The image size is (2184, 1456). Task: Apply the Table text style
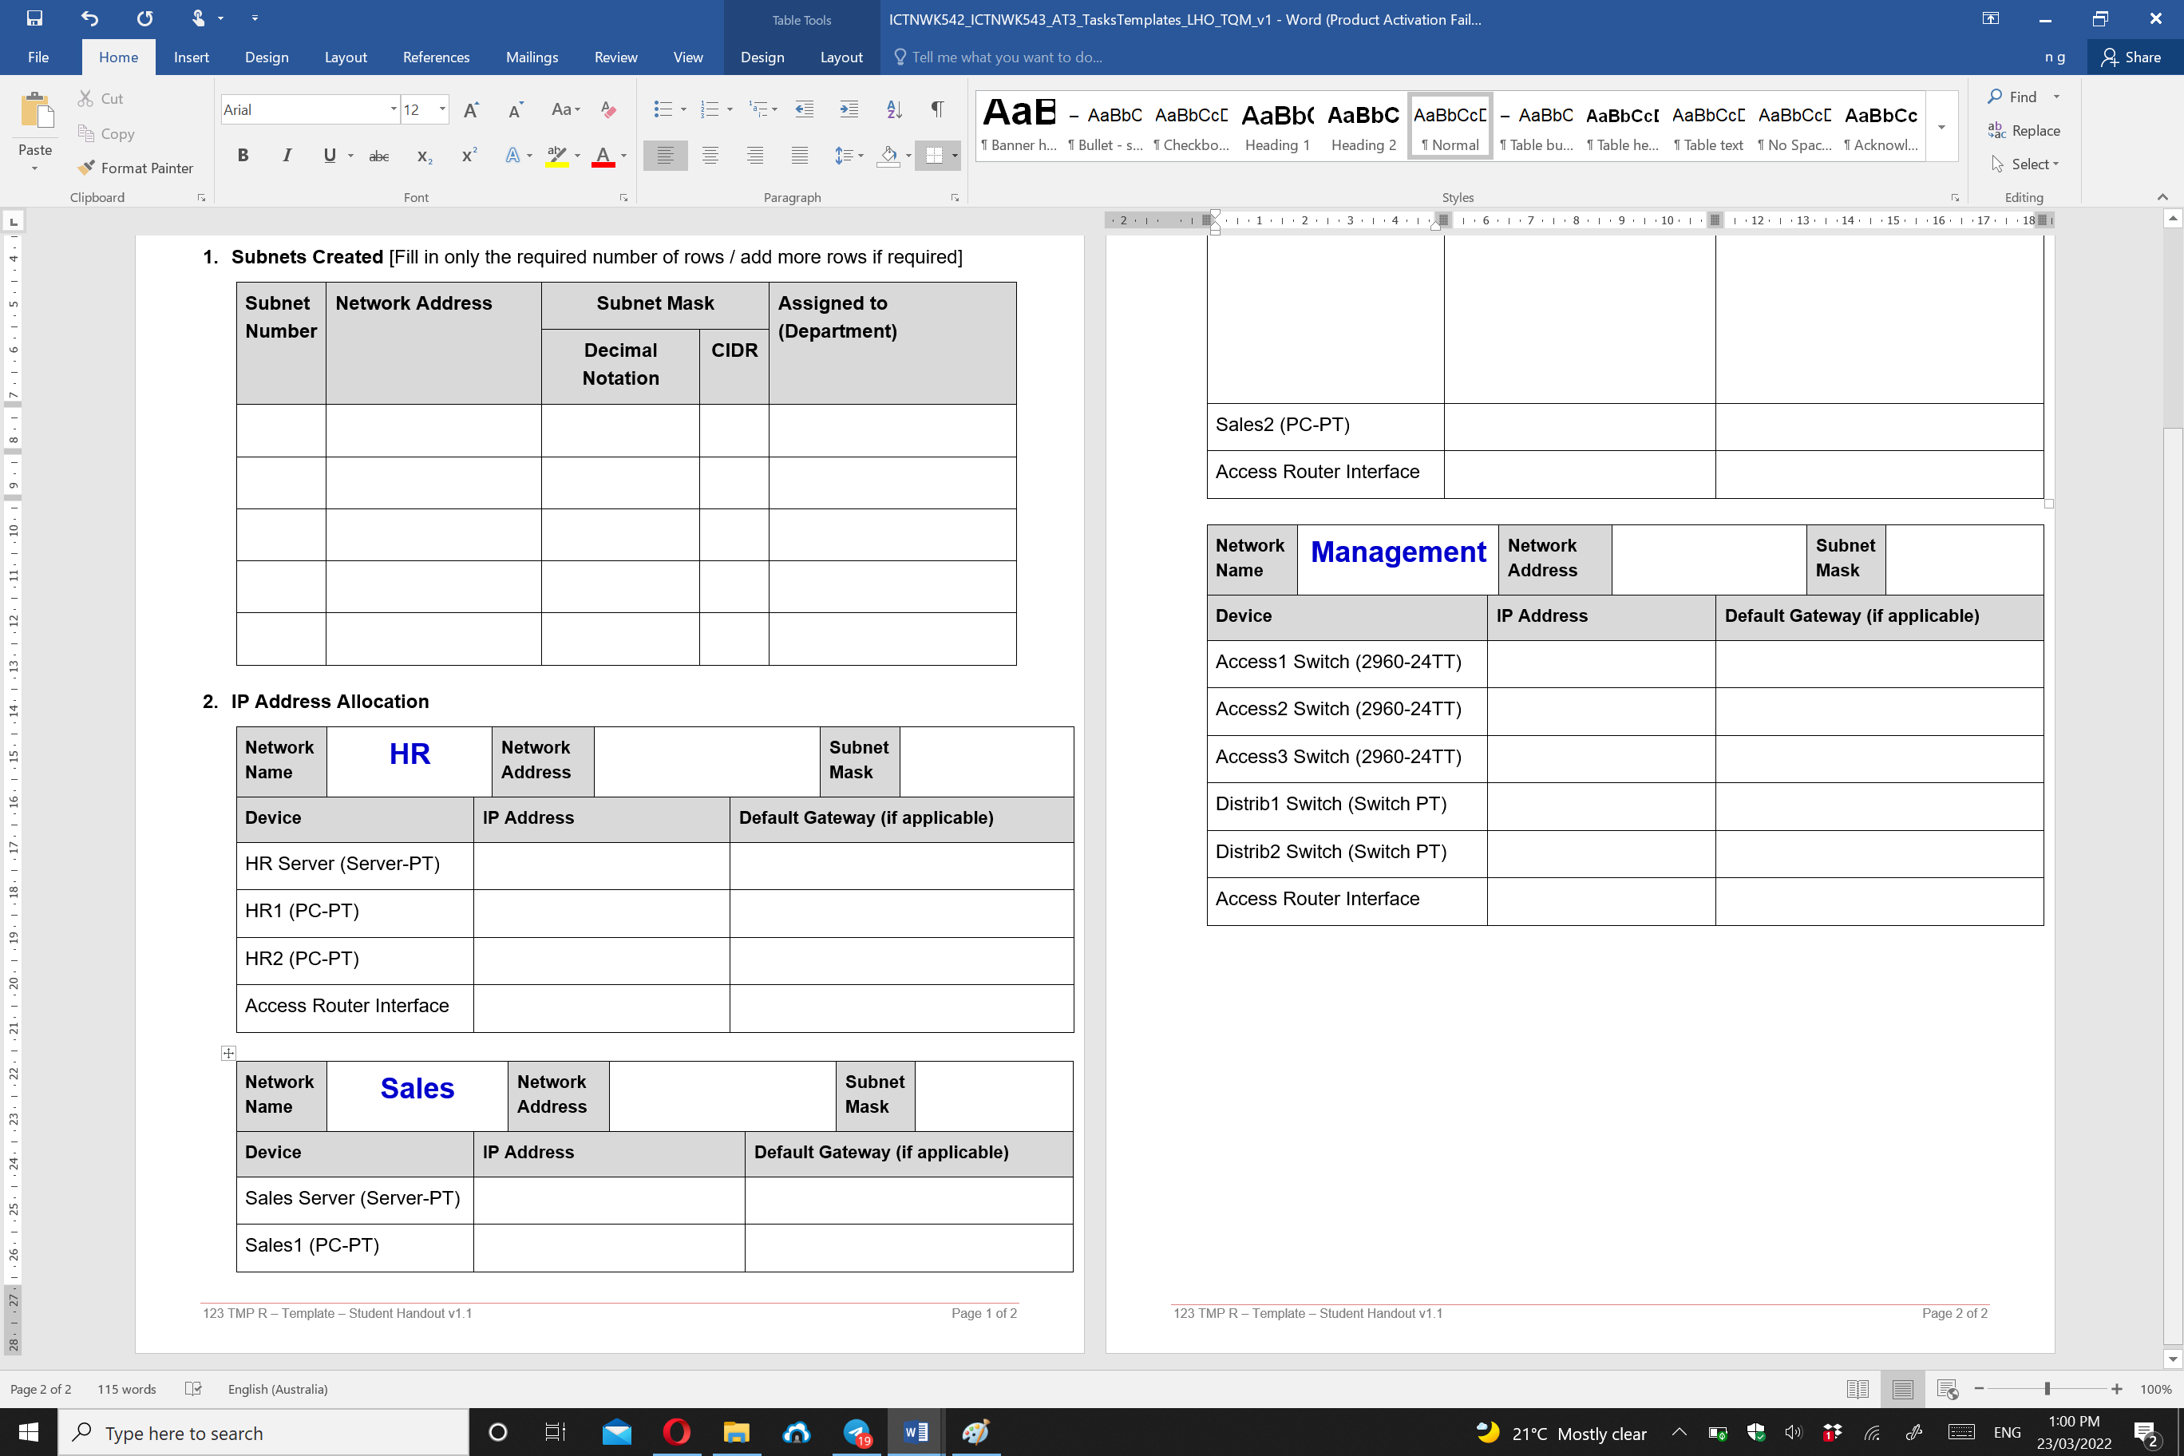(1707, 126)
